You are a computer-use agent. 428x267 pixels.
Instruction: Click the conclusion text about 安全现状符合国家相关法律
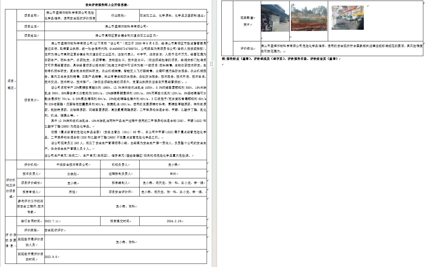tap(342, 49)
